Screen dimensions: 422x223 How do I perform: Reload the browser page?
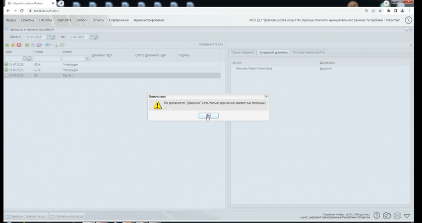pyautogui.click(x=22, y=11)
